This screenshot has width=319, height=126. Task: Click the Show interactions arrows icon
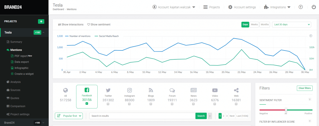tap(59, 25)
